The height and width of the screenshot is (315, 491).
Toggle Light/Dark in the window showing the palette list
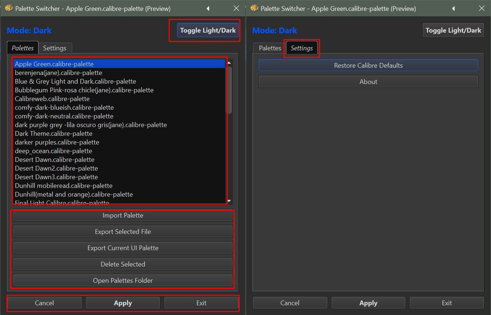pyautogui.click(x=208, y=30)
